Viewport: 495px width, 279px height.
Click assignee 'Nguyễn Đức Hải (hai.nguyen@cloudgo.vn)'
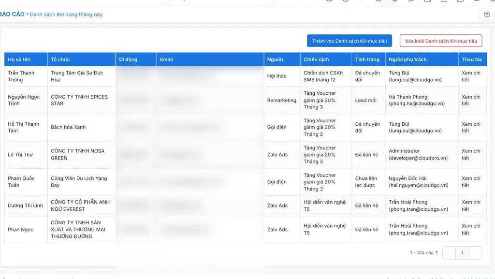tap(418, 182)
